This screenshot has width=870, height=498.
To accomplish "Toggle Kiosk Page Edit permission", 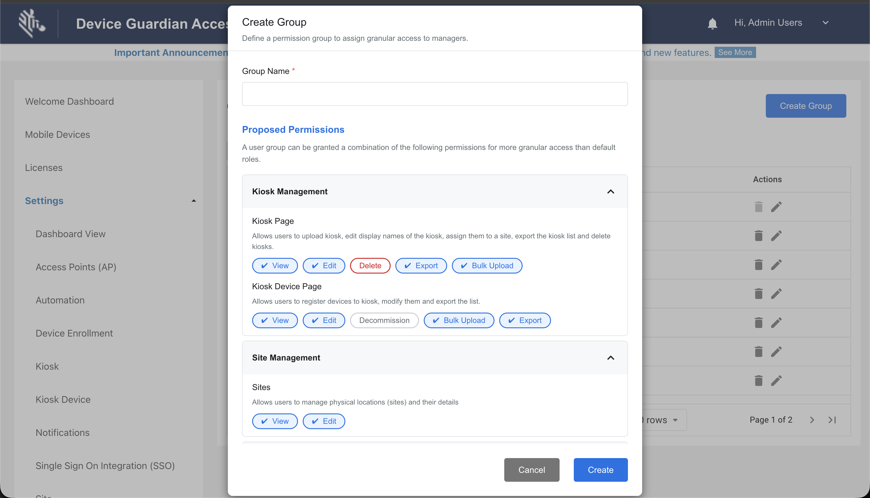I will [x=324, y=266].
